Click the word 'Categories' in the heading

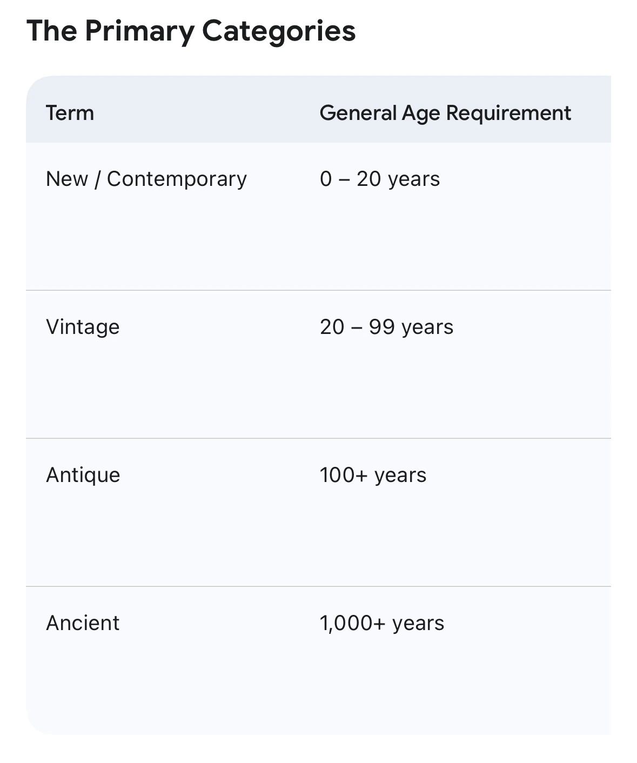279,31
